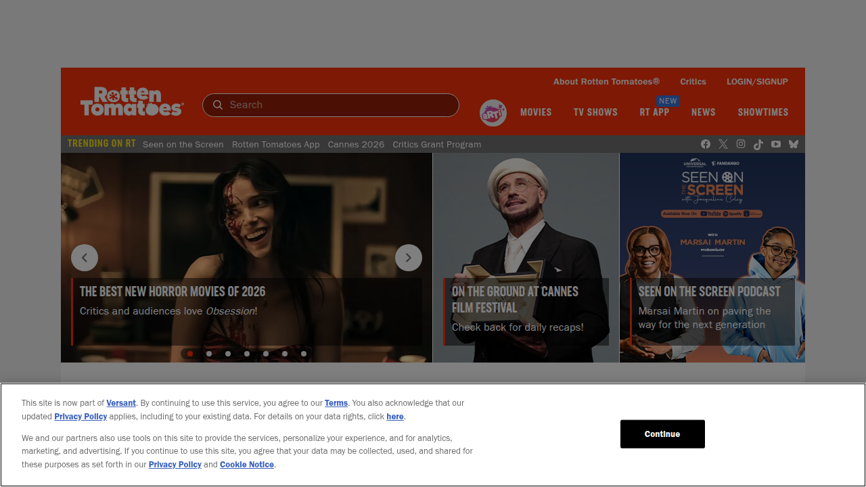
Task: Select the fifth carousel dot
Action: (x=266, y=354)
